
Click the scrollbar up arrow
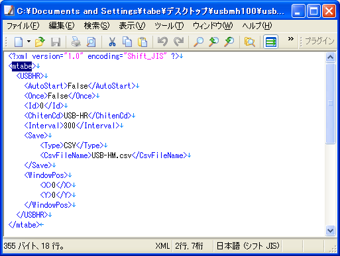(330, 58)
